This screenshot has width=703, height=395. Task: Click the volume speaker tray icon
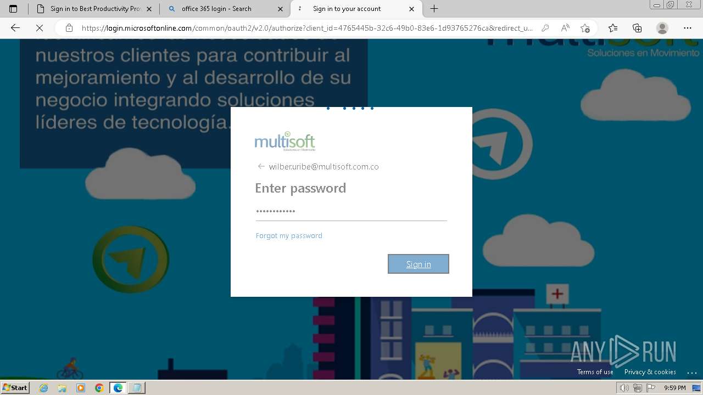point(624,388)
